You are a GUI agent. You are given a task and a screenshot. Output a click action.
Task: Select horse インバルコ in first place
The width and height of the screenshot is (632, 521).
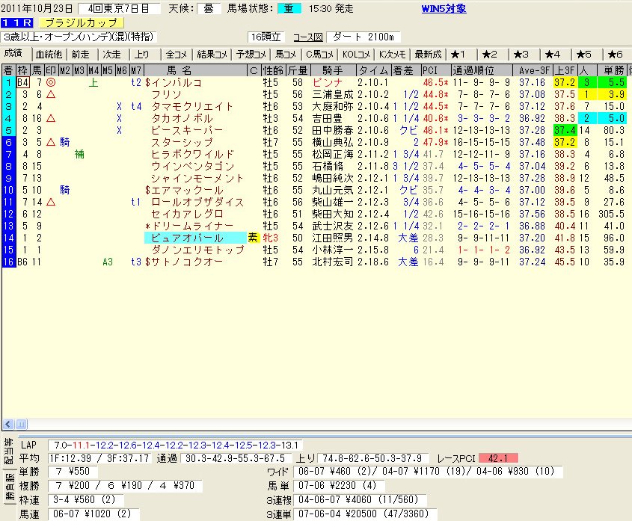pyautogui.click(x=177, y=83)
